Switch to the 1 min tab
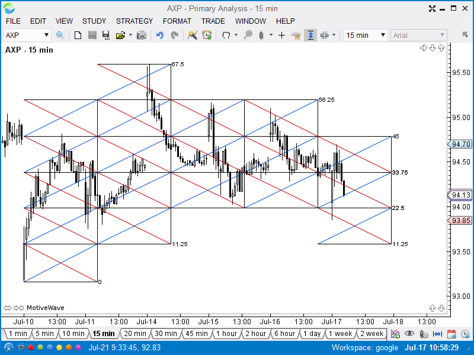The image size is (474, 355). click(18, 334)
